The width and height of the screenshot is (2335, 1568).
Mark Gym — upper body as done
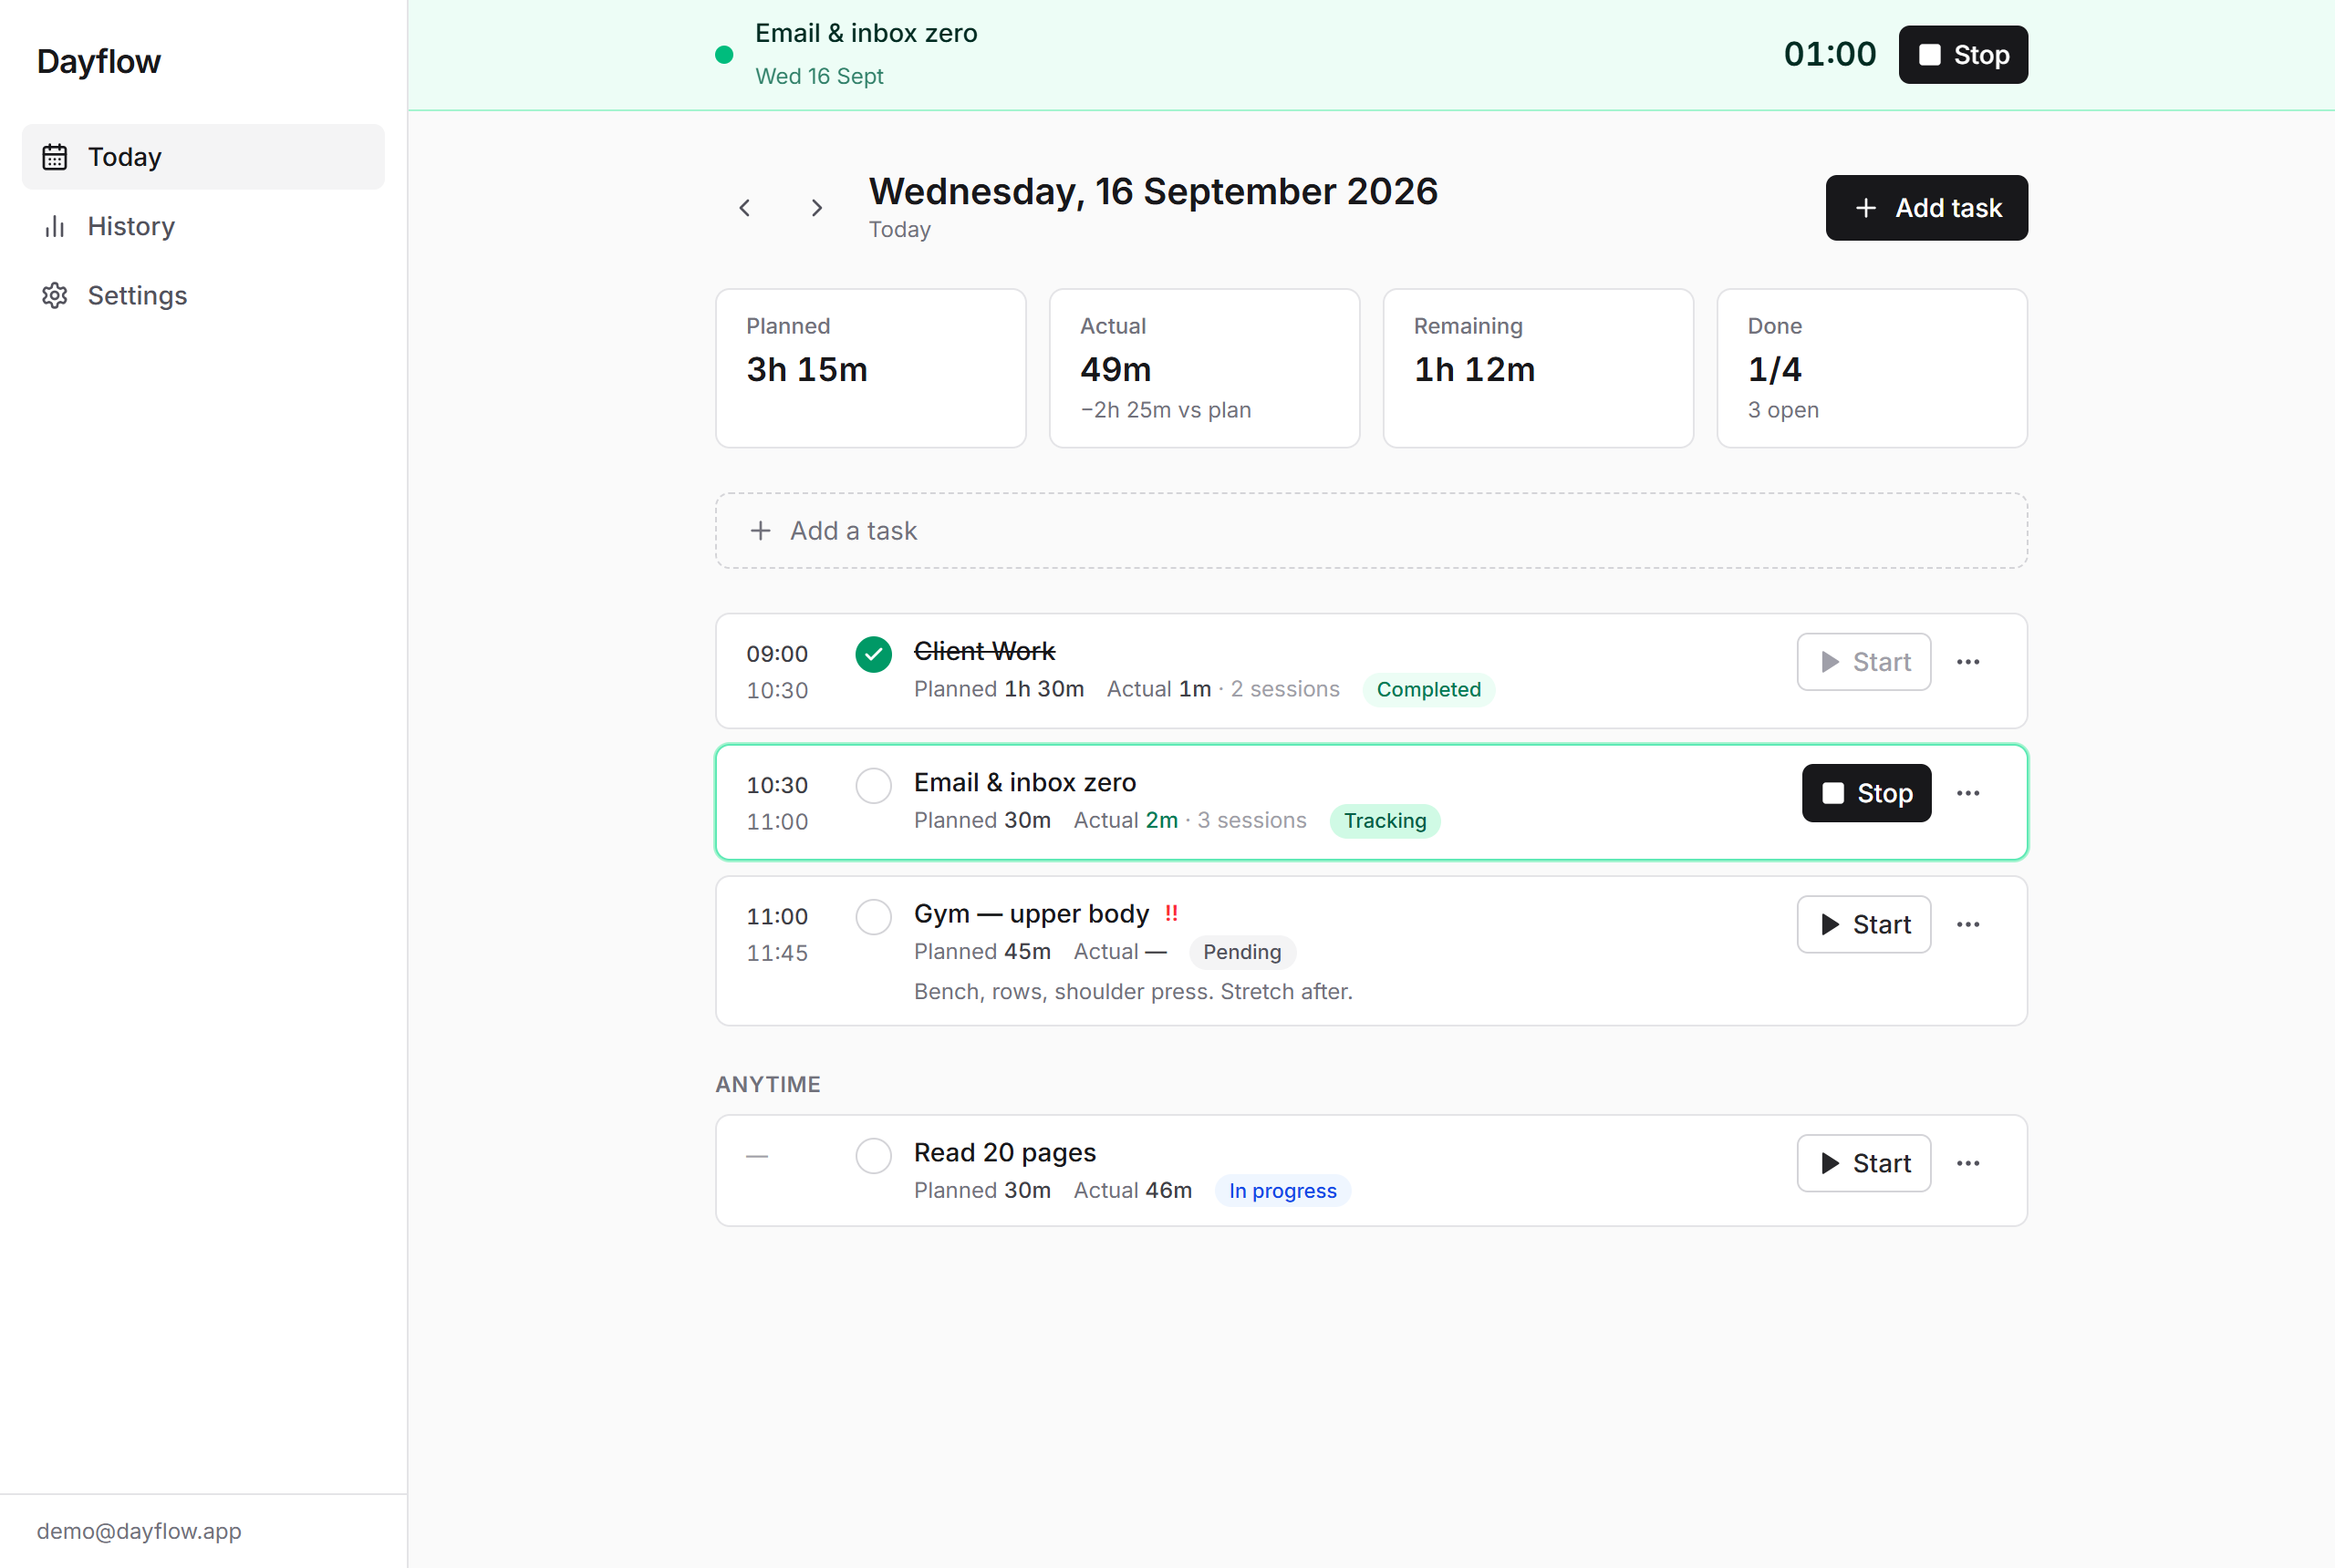tap(874, 917)
